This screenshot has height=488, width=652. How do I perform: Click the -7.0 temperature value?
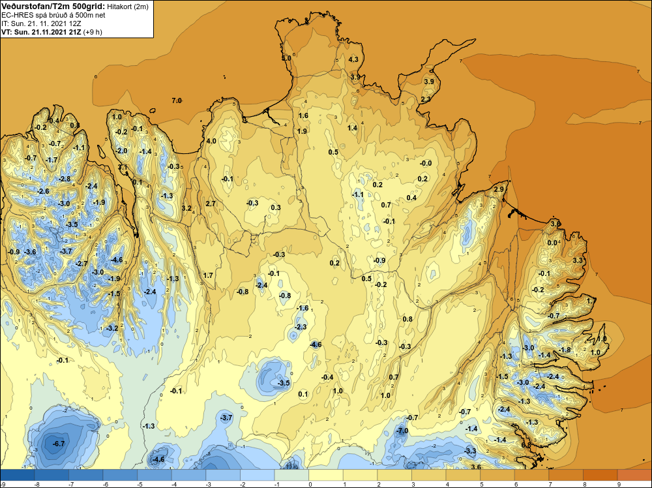pyautogui.click(x=402, y=431)
